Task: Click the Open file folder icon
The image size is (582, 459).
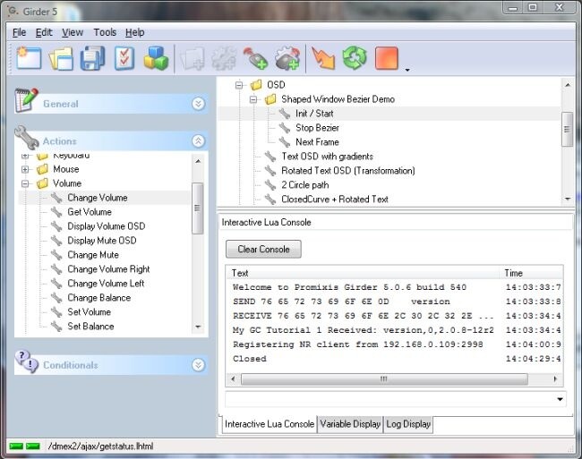Action: pos(61,58)
